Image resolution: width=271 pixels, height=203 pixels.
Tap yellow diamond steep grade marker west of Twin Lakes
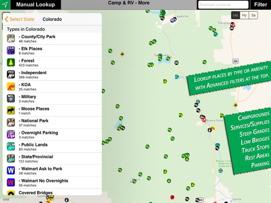[x=122, y=54]
